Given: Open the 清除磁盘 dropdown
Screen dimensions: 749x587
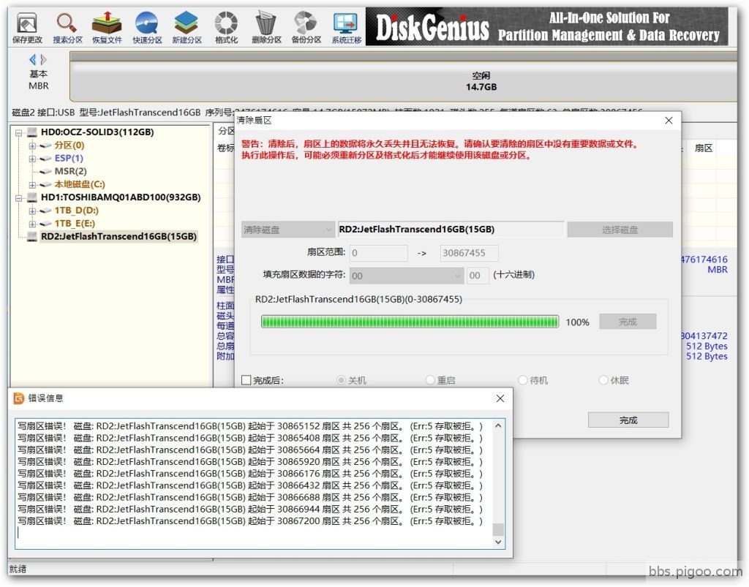Looking at the screenshot, I should point(288,230).
